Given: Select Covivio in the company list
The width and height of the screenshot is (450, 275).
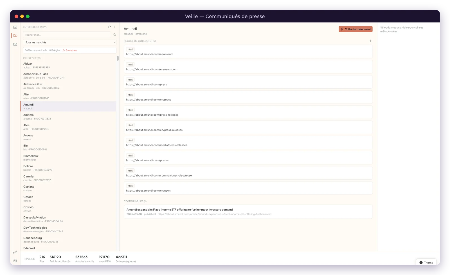Looking at the screenshot, I should point(68,209).
